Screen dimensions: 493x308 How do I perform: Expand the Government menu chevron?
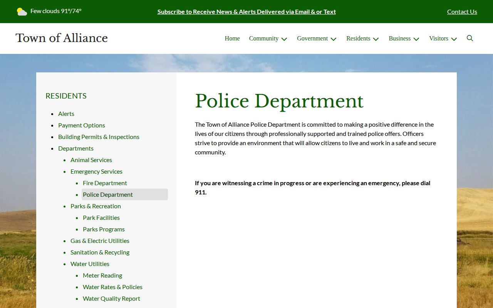click(334, 39)
